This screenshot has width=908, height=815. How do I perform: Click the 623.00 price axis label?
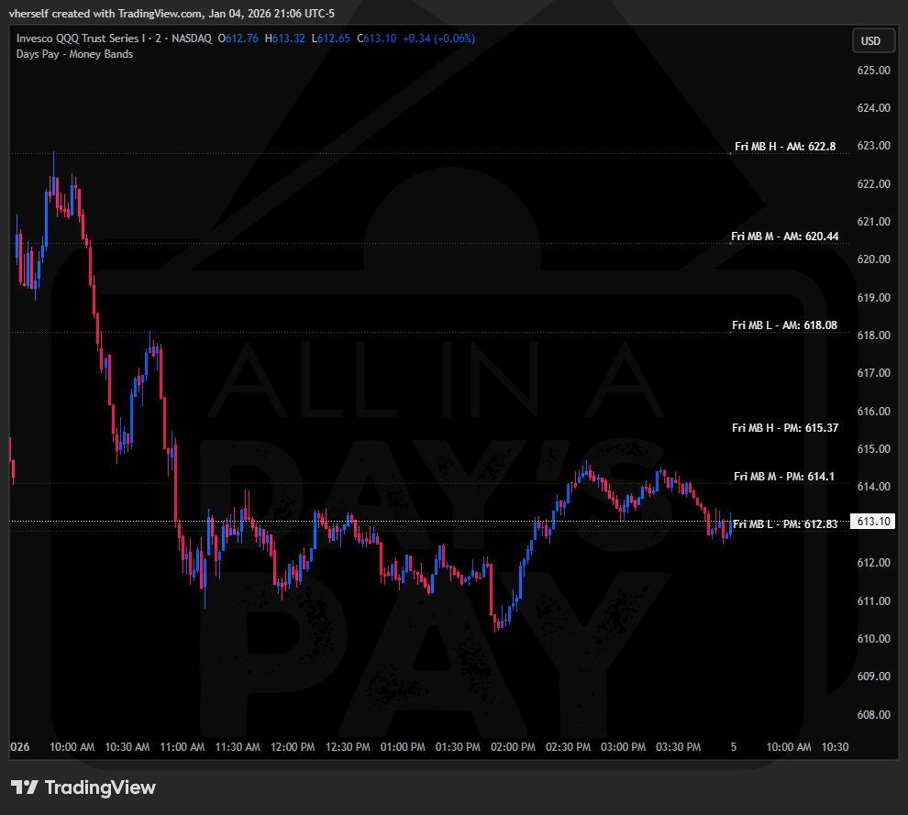pyautogui.click(x=873, y=145)
